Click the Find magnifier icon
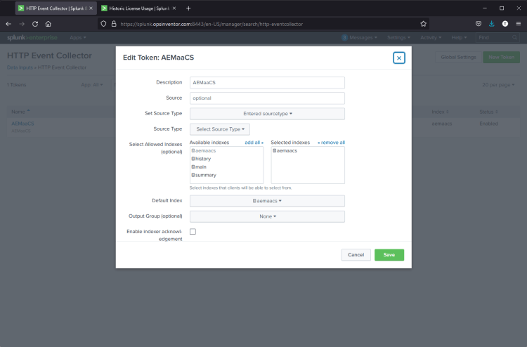Screen dimensions: 527x347 (514, 38)
